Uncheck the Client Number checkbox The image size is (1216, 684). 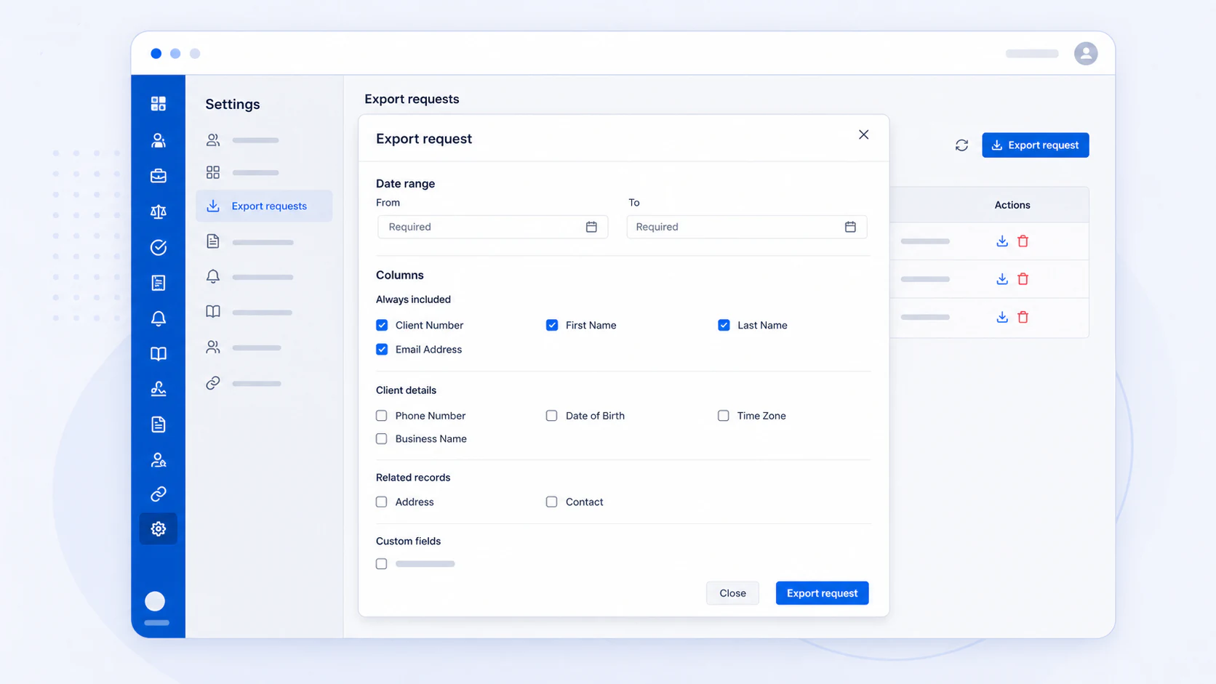382,325
